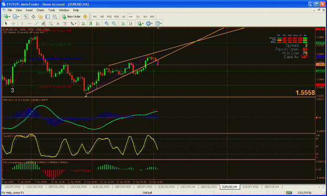
Task: Toggle the Data Window icon
Action: pyautogui.click(x=33, y=17)
